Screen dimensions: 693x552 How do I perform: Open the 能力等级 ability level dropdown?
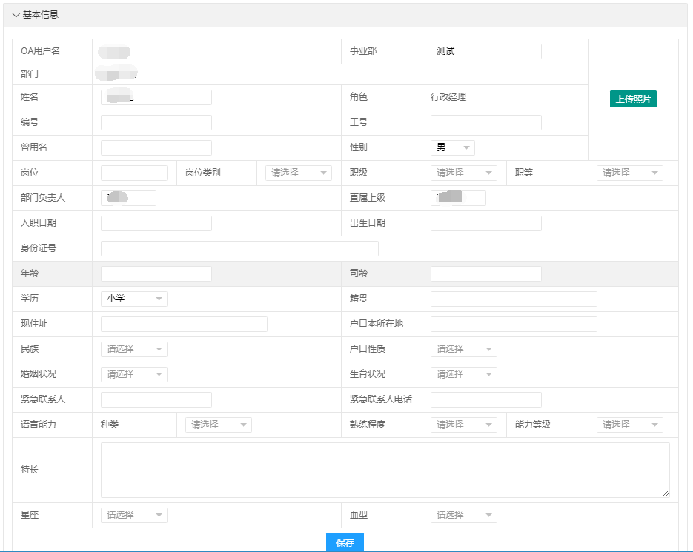click(x=629, y=425)
